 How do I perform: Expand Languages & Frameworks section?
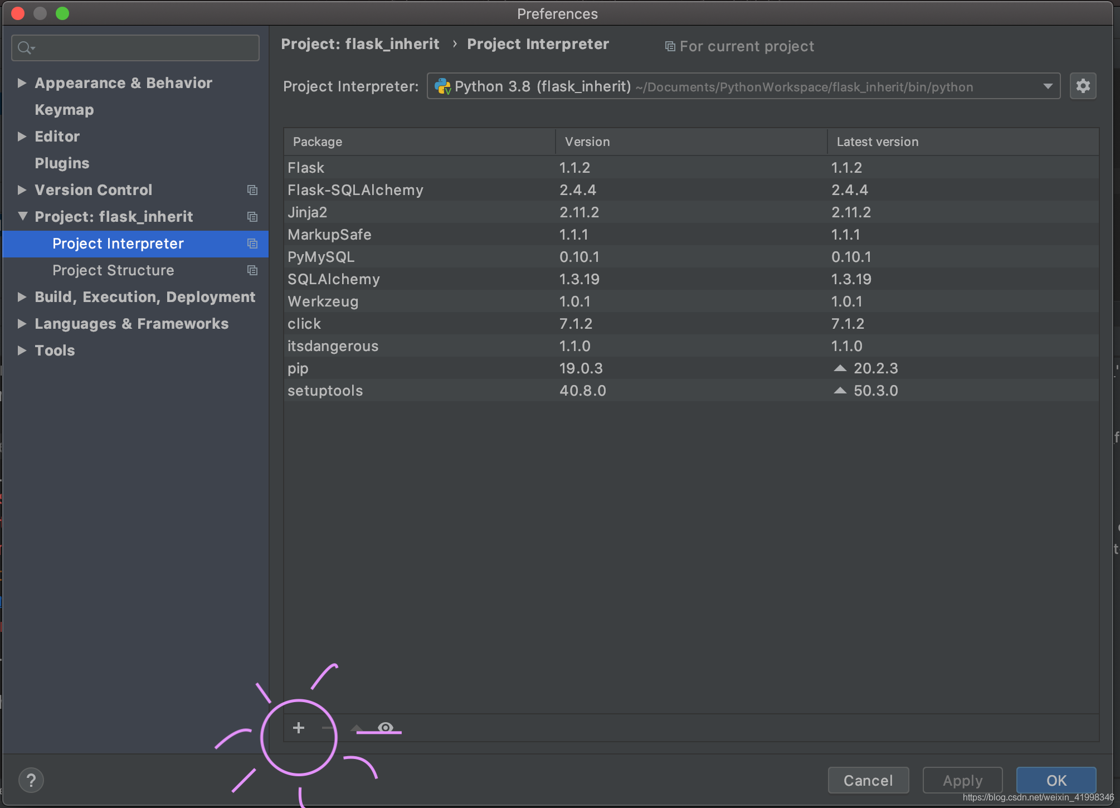click(22, 324)
